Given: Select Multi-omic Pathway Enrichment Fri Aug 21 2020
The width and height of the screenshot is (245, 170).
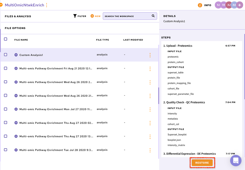Looking at the screenshot, I should [56, 69].
